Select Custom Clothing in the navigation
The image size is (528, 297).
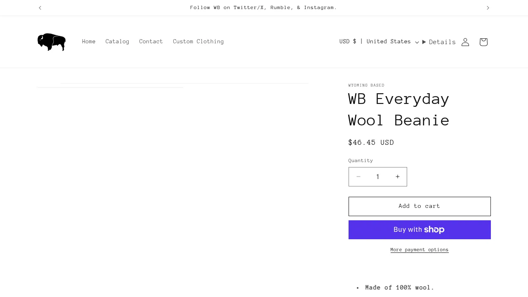pyautogui.click(x=198, y=42)
